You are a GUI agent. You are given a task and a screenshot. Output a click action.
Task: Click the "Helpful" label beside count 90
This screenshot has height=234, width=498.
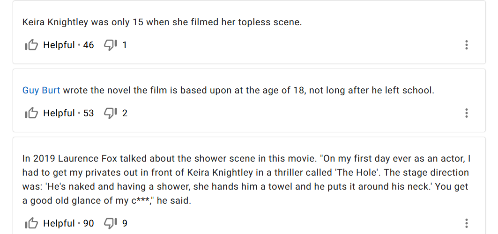point(59,223)
